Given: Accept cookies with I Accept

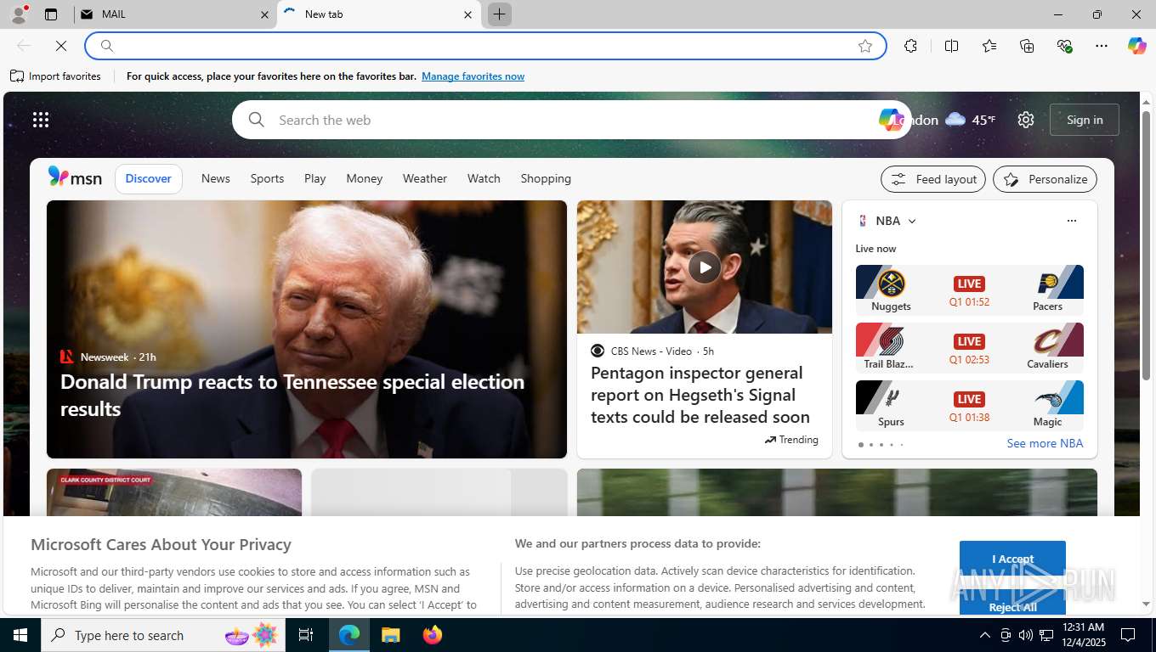Looking at the screenshot, I should click(1012, 559).
